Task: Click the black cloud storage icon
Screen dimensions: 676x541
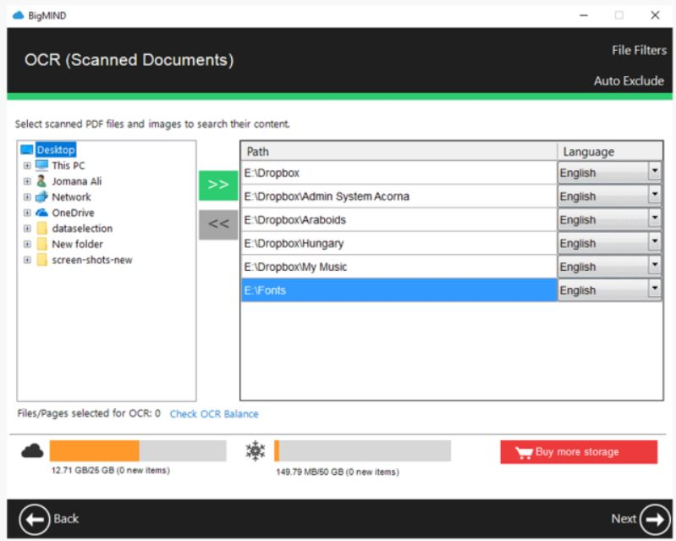Action: 32,451
